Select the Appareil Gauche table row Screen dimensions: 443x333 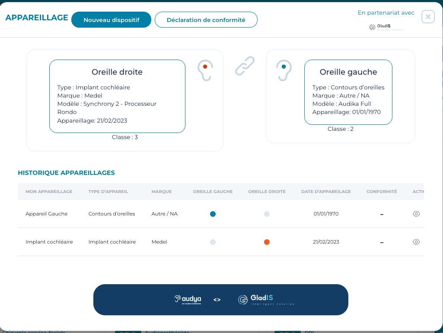pos(47,213)
